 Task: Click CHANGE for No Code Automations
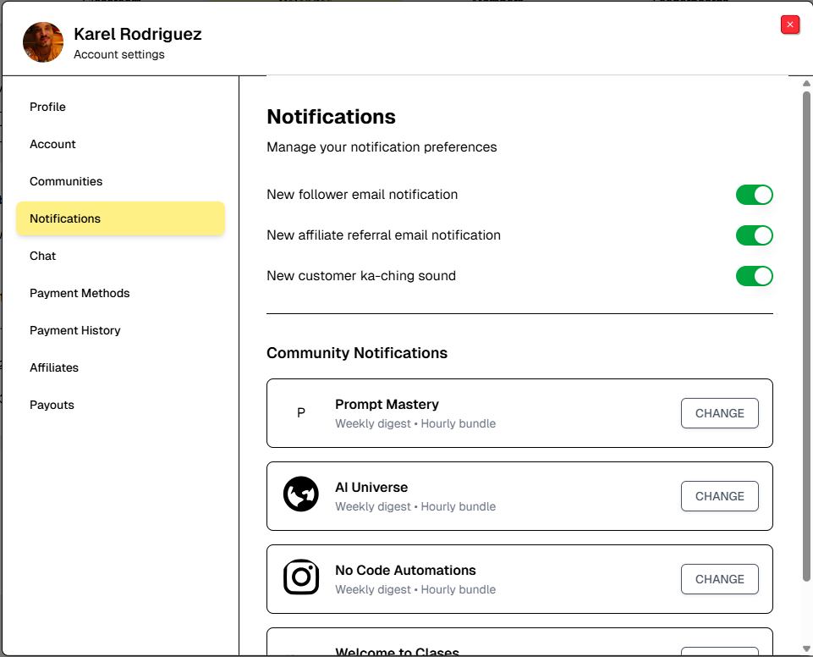pyautogui.click(x=719, y=579)
